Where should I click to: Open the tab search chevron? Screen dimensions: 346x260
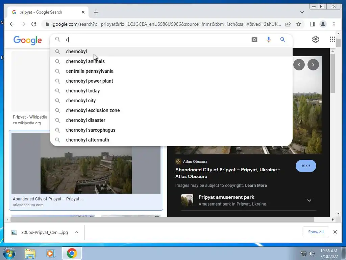(302, 12)
